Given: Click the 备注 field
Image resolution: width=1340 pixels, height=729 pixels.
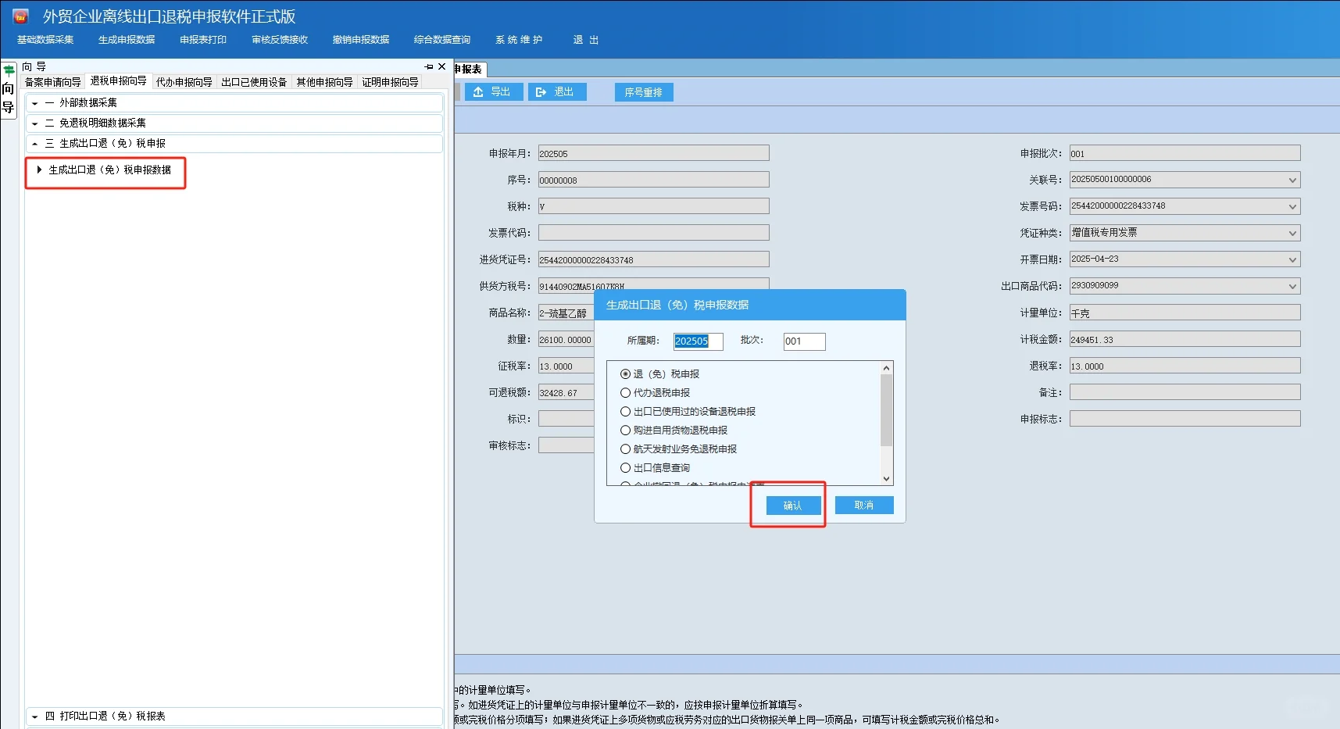Looking at the screenshot, I should pyautogui.click(x=1185, y=393).
